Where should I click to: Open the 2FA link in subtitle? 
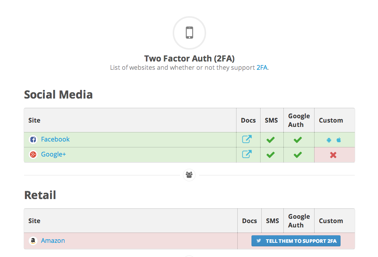pyautogui.click(x=262, y=67)
